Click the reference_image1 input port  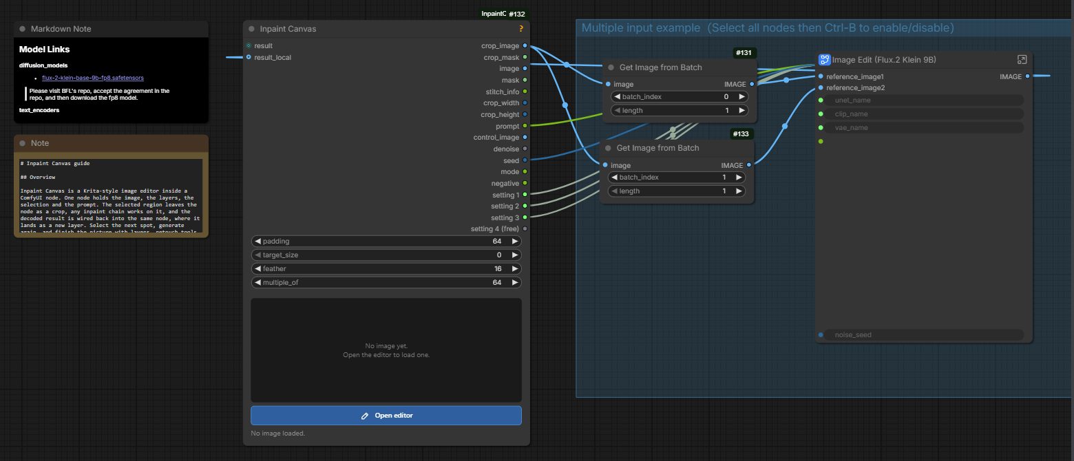click(821, 76)
